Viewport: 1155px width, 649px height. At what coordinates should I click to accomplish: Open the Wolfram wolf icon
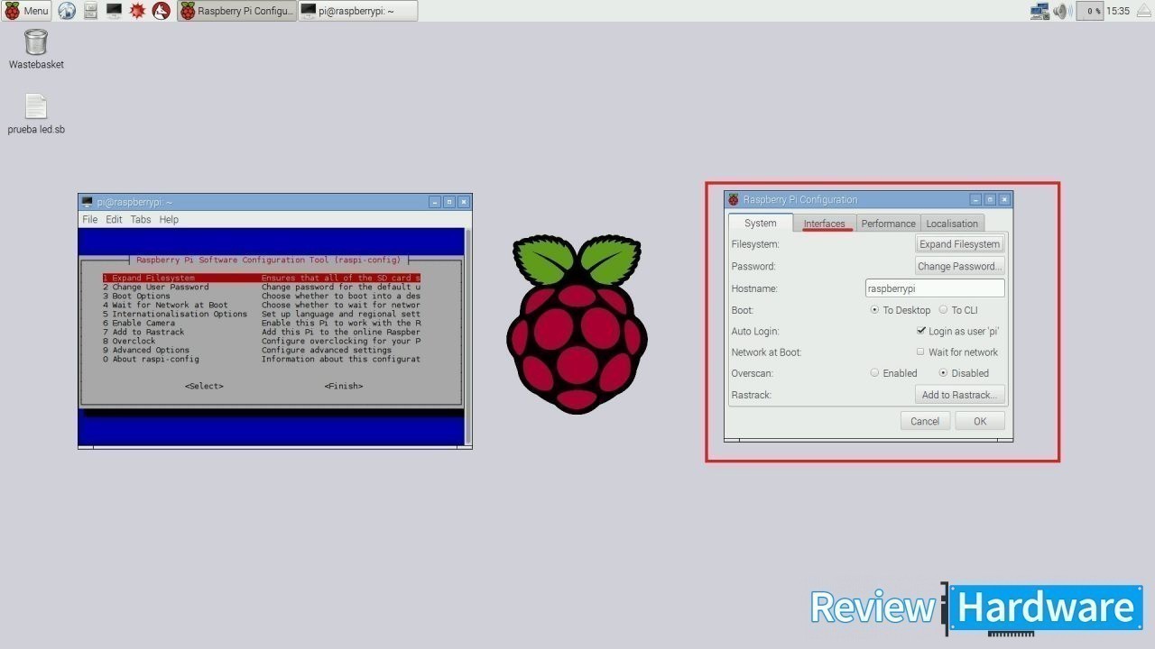(x=161, y=11)
